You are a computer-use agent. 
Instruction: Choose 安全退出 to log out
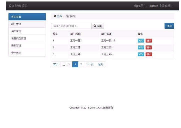pyautogui.click(x=27, y=53)
